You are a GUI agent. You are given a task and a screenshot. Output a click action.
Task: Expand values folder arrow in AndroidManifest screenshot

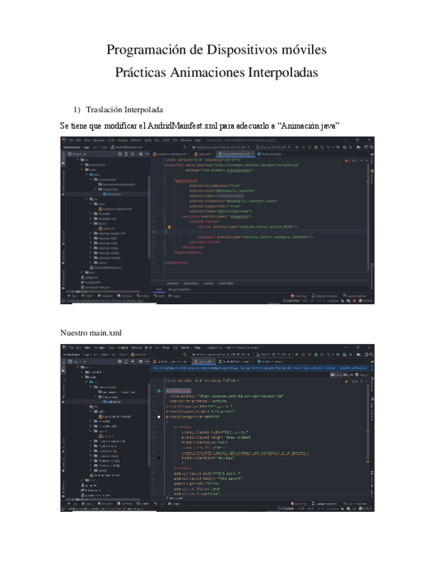coord(90,262)
